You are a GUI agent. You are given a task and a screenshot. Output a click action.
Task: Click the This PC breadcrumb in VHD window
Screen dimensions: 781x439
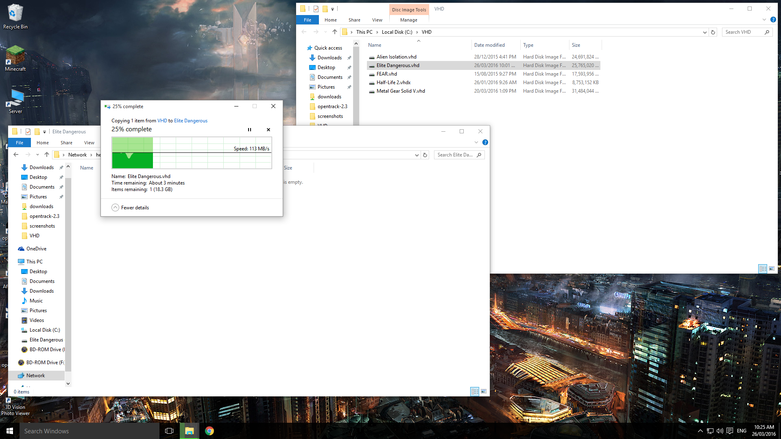point(364,32)
